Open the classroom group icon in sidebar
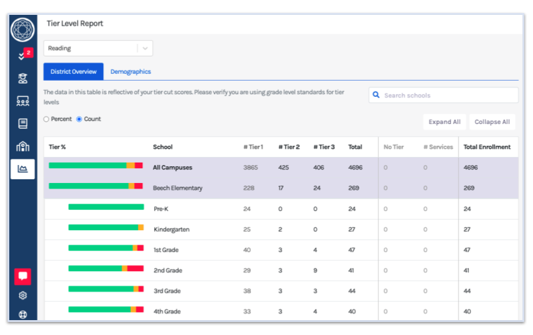 pos(22,100)
